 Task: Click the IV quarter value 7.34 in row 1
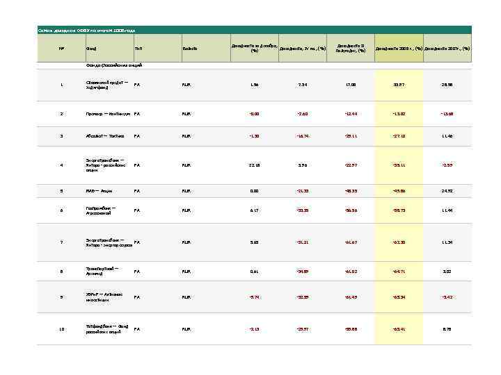click(303, 85)
